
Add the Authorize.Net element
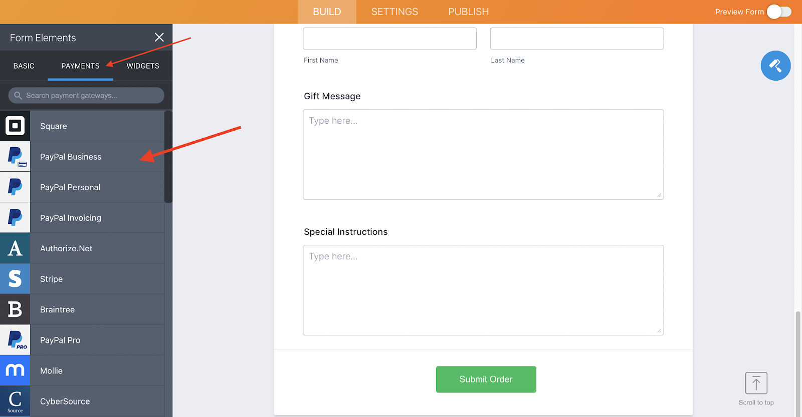(82, 248)
